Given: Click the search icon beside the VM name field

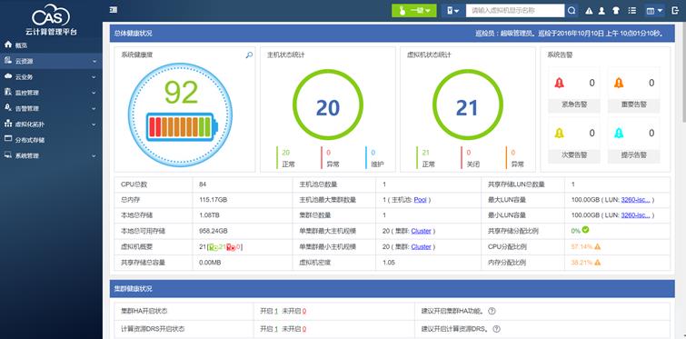Looking at the screenshot, I should coord(572,11).
